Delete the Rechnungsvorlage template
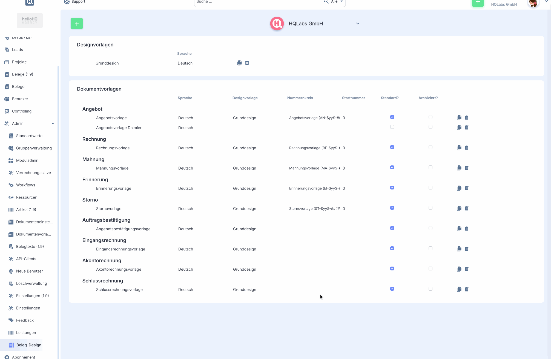This screenshot has height=359, width=551. [x=467, y=148]
